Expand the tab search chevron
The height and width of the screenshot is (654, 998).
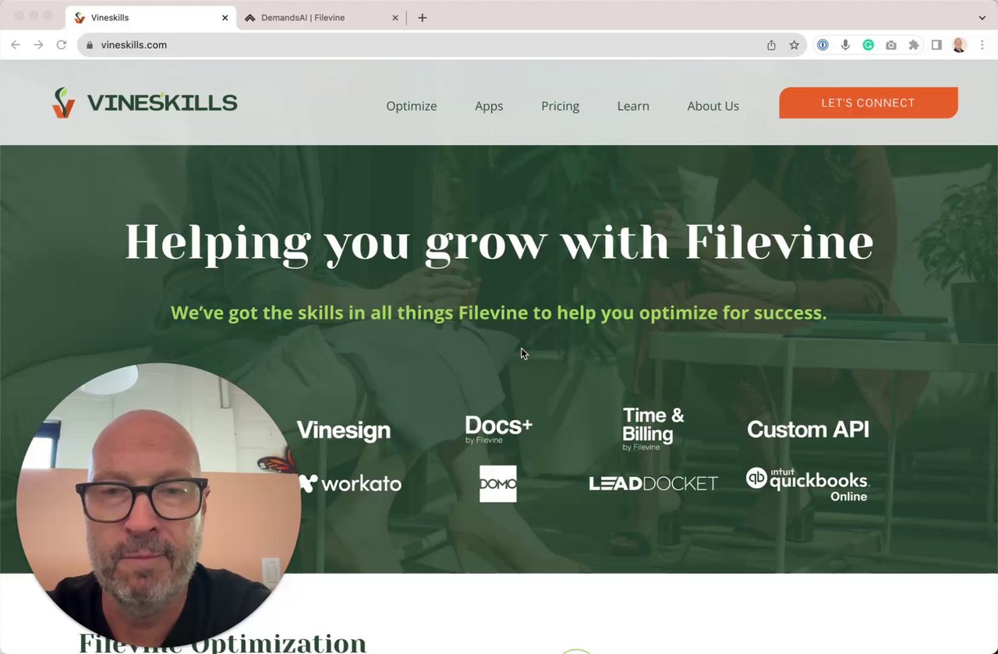click(982, 17)
